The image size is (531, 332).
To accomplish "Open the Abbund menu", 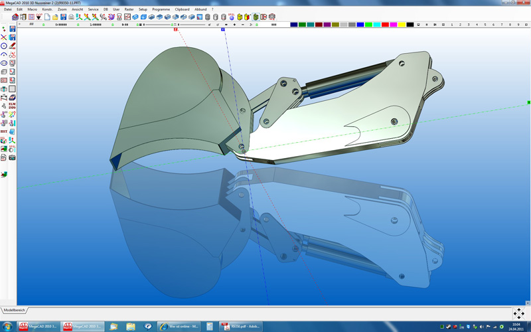I will point(200,9).
